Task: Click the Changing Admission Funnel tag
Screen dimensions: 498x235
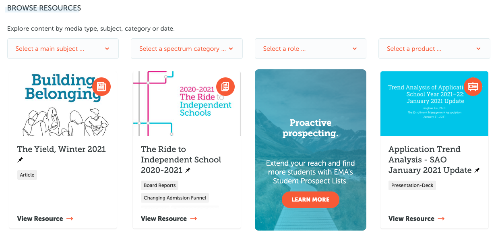Action: coord(175,198)
